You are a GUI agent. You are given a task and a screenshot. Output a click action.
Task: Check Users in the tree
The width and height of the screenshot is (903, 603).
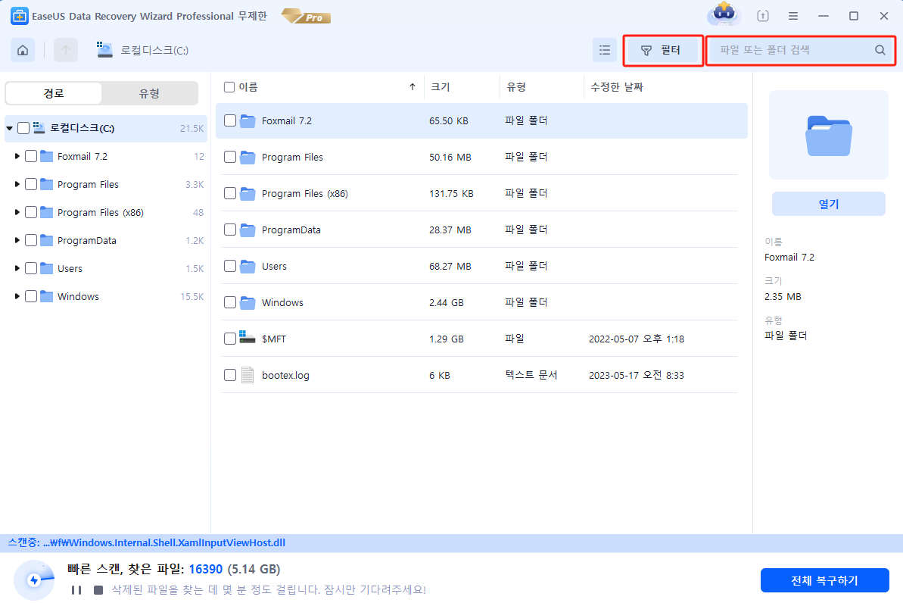click(x=31, y=268)
